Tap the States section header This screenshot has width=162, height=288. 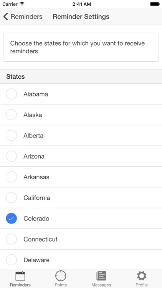coord(81,76)
